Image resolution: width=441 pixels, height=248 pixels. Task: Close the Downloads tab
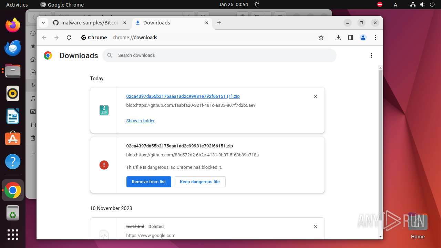coord(207,23)
